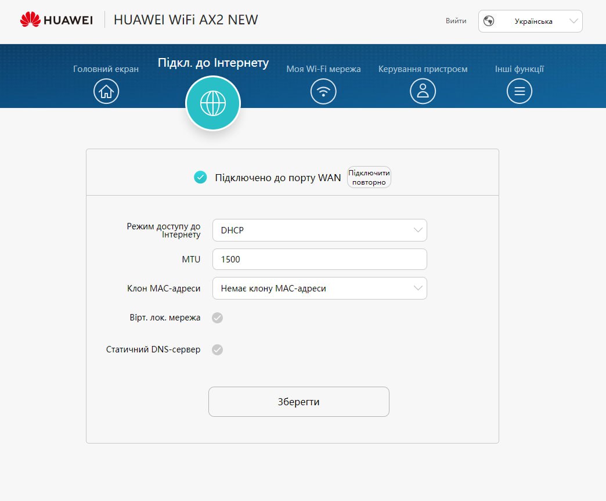Viewport: 606px width, 501px height.
Task: Open the Керування пристроєм tab label
Action: coord(423,69)
